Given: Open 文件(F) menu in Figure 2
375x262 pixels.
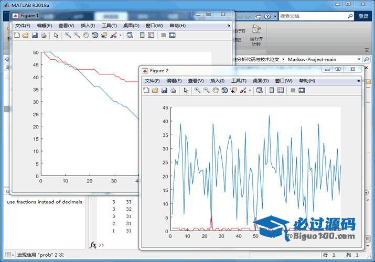Looking at the screenshot, I should 152,81.
